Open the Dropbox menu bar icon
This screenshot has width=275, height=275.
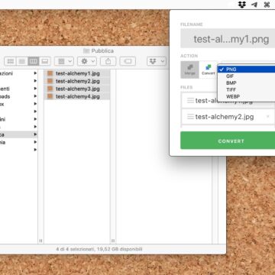242,5
